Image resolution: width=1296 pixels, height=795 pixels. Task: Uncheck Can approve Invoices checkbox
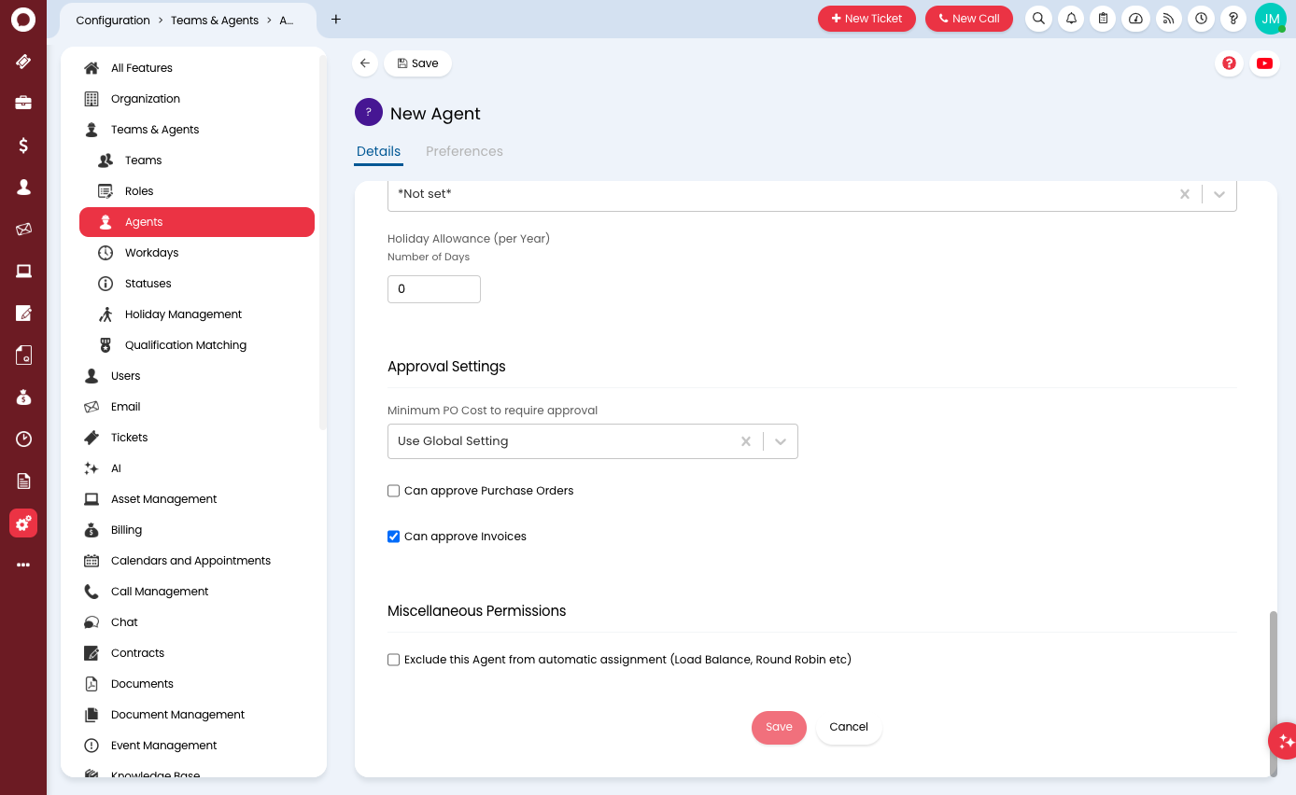(x=394, y=537)
